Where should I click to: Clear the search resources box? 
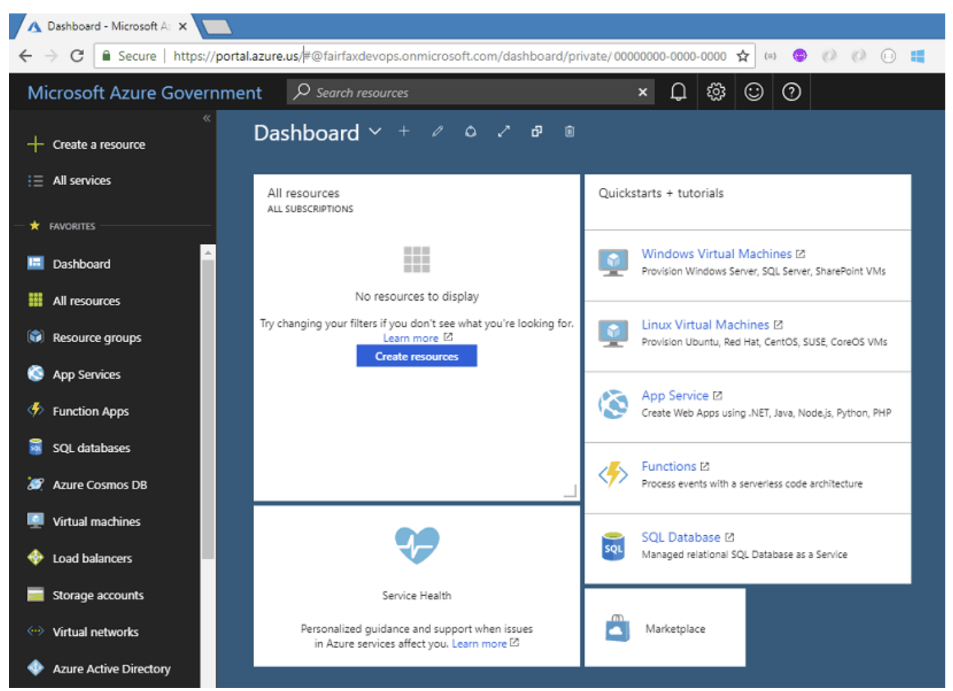click(643, 92)
